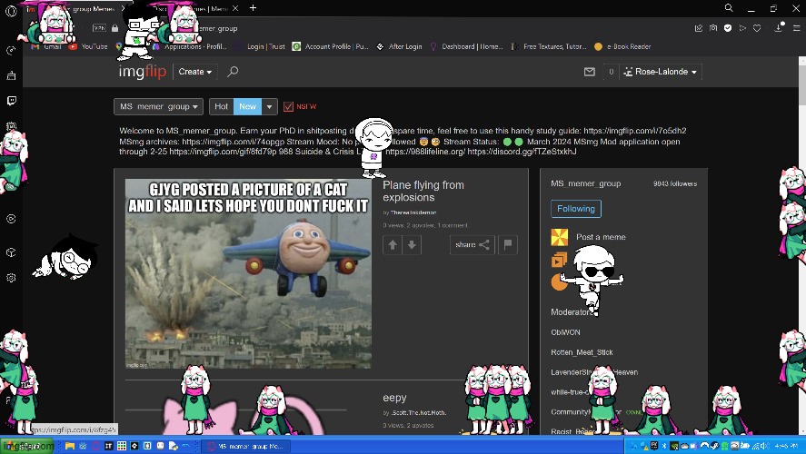Switch to the Hot sort tab

pos(221,106)
